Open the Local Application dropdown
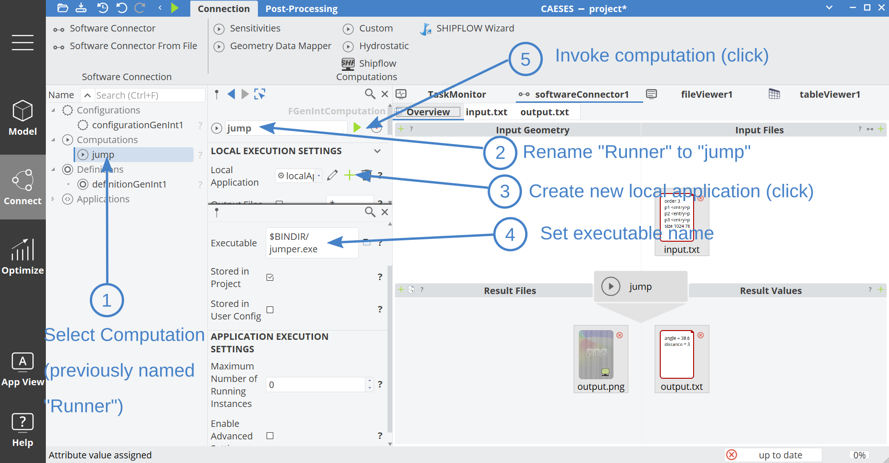This screenshot has width=889, height=463. click(x=319, y=175)
